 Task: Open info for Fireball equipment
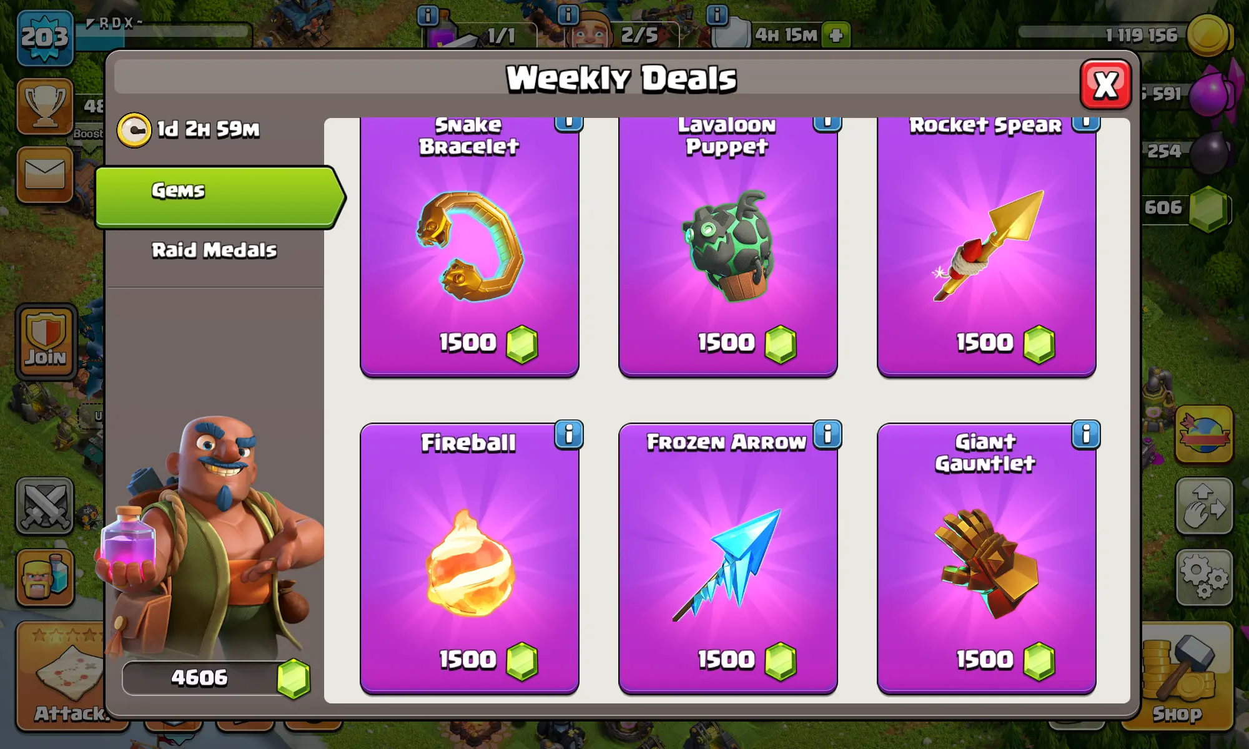tap(568, 434)
